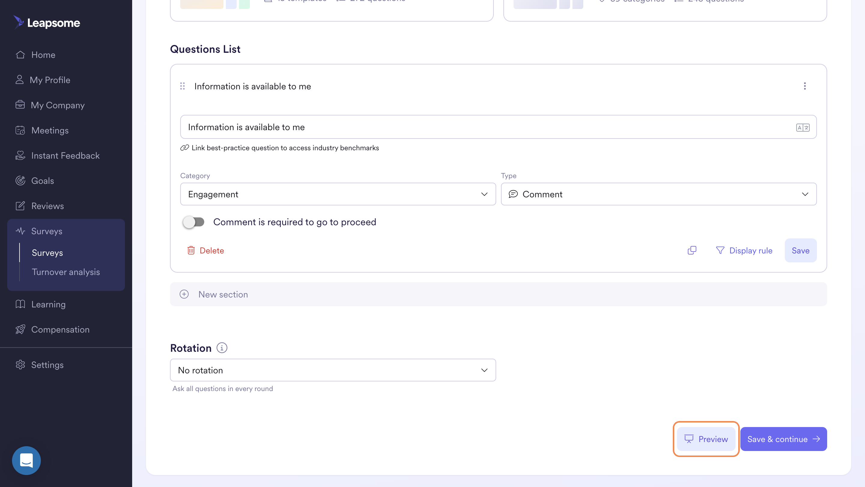Open the Category dropdown showing Engagement
Image resolution: width=865 pixels, height=487 pixels.
pos(338,194)
